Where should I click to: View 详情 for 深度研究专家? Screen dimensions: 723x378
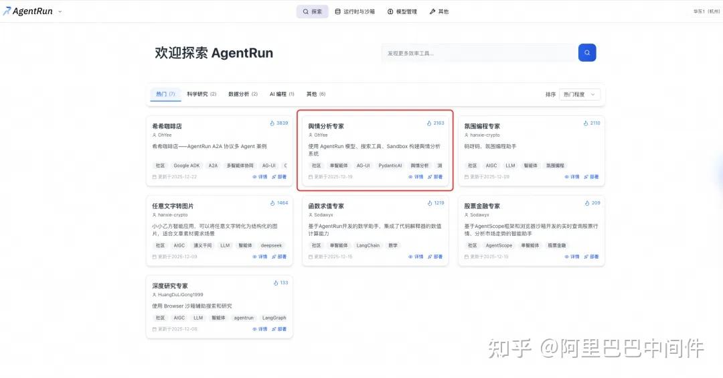point(260,329)
